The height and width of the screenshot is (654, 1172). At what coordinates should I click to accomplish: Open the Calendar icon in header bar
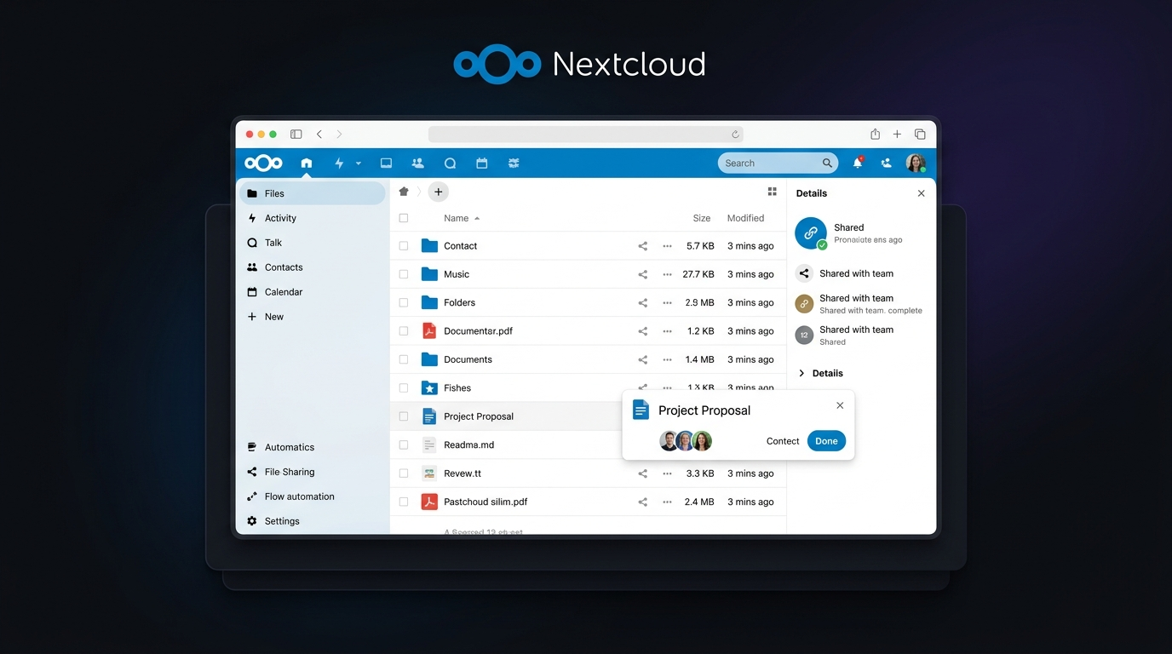click(482, 163)
